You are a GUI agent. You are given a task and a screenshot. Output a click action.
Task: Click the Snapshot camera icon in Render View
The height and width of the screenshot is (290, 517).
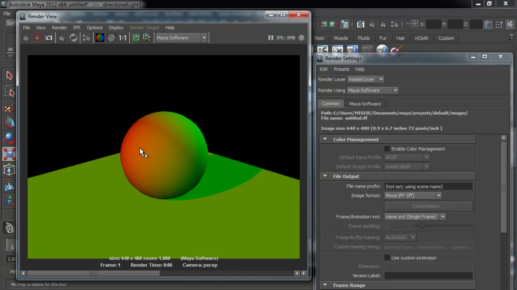(49, 38)
